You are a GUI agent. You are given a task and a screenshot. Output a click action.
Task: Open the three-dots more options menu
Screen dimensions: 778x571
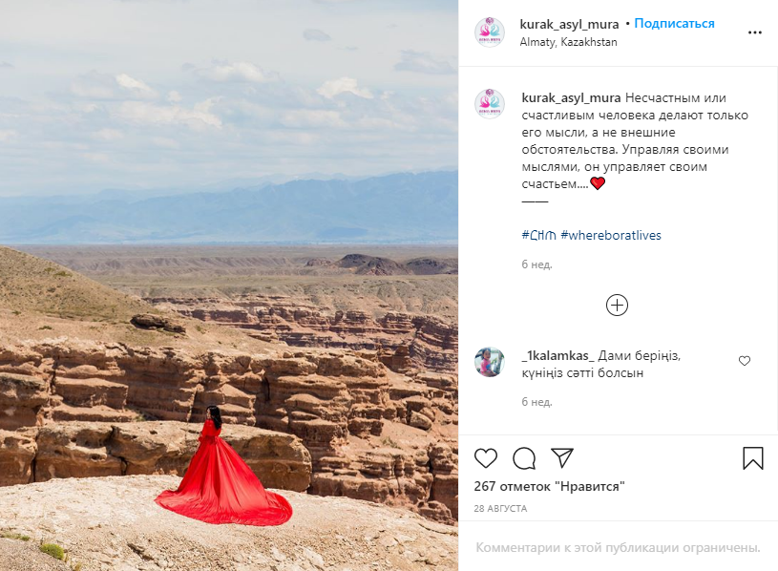pos(755,32)
